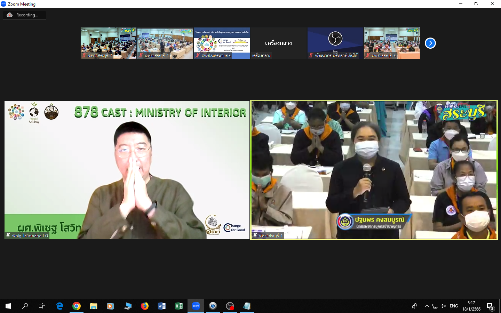This screenshot has height=313, width=501.
Task: Open taskbar Search magnifier
Action: [25, 306]
